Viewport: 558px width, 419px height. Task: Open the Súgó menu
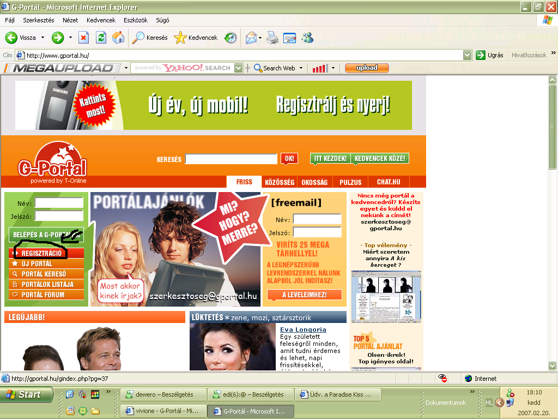[x=162, y=20]
